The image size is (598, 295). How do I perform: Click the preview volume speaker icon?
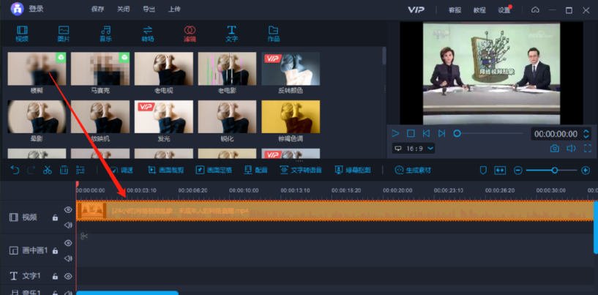click(572, 149)
